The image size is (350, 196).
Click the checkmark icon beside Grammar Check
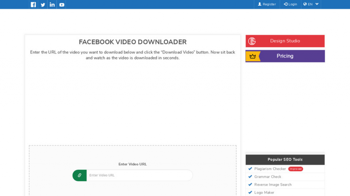pyautogui.click(x=250, y=177)
